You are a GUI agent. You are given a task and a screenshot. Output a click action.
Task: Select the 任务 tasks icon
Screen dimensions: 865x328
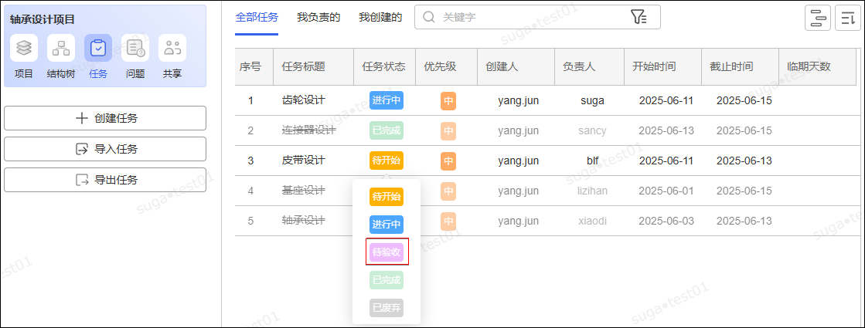pyautogui.click(x=98, y=49)
